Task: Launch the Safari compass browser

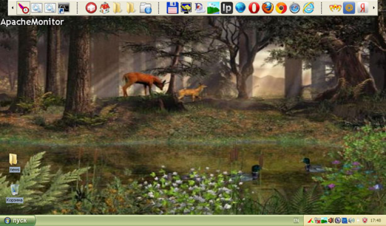Action: pyautogui.click(x=294, y=8)
